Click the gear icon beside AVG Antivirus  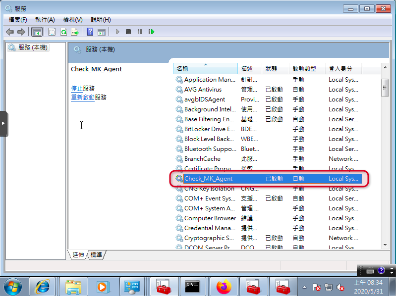pyautogui.click(x=179, y=90)
